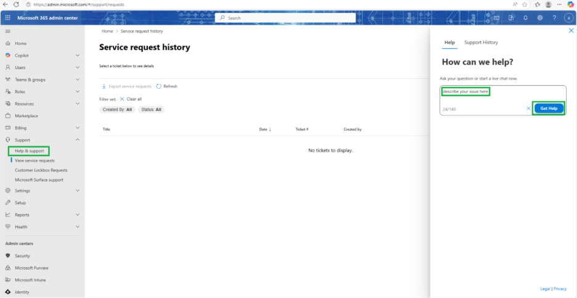Image resolution: width=577 pixels, height=298 pixels.
Task: Click Refresh in the command bar
Action: tap(166, 86)
